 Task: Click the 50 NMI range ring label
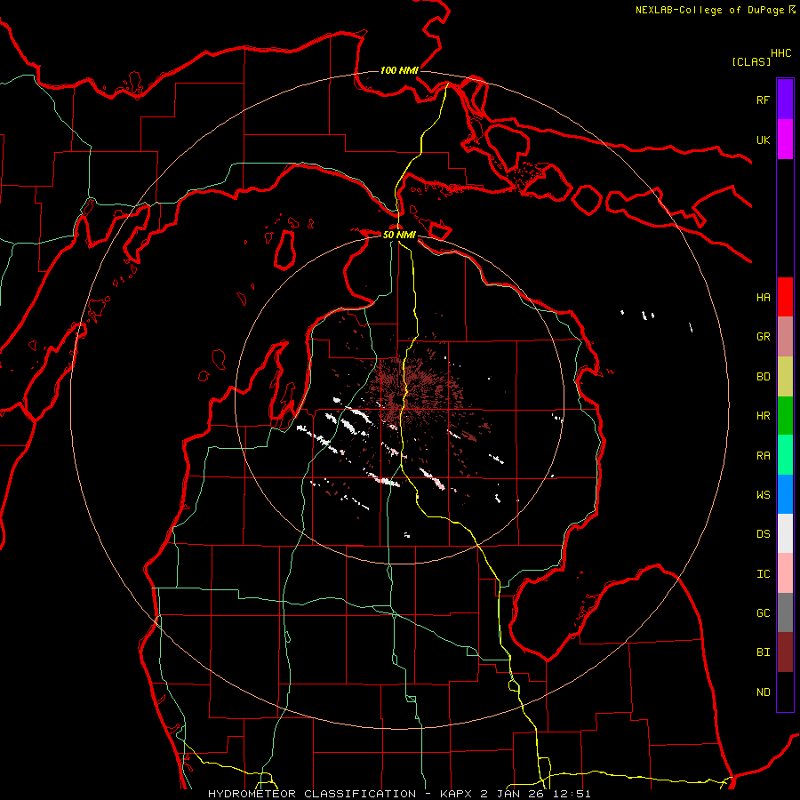coord(399,235)
